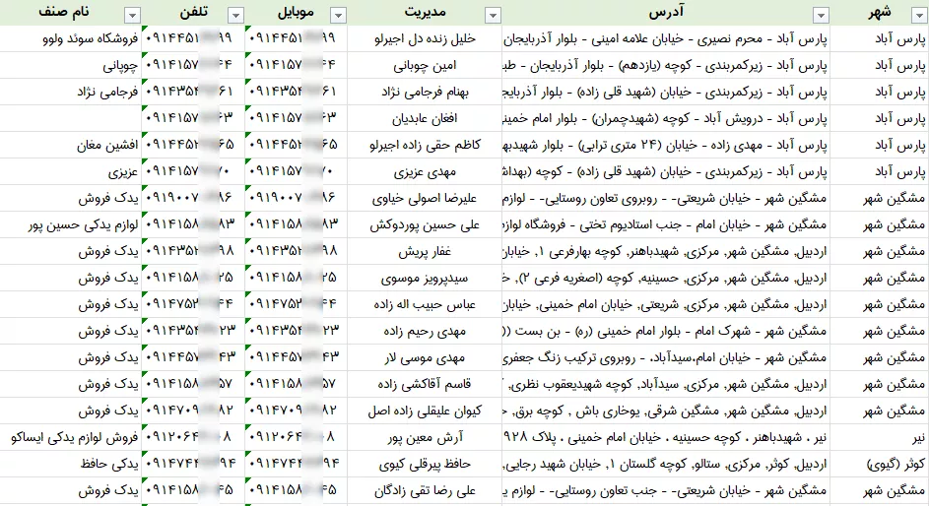Open the filter dropdown for مدیریت column
The image size is (929, 506).
pyautogui.click(x=493, y=16)
